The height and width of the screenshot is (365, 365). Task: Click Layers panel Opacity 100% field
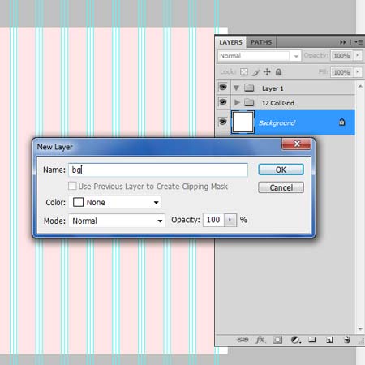coord(341,56)
